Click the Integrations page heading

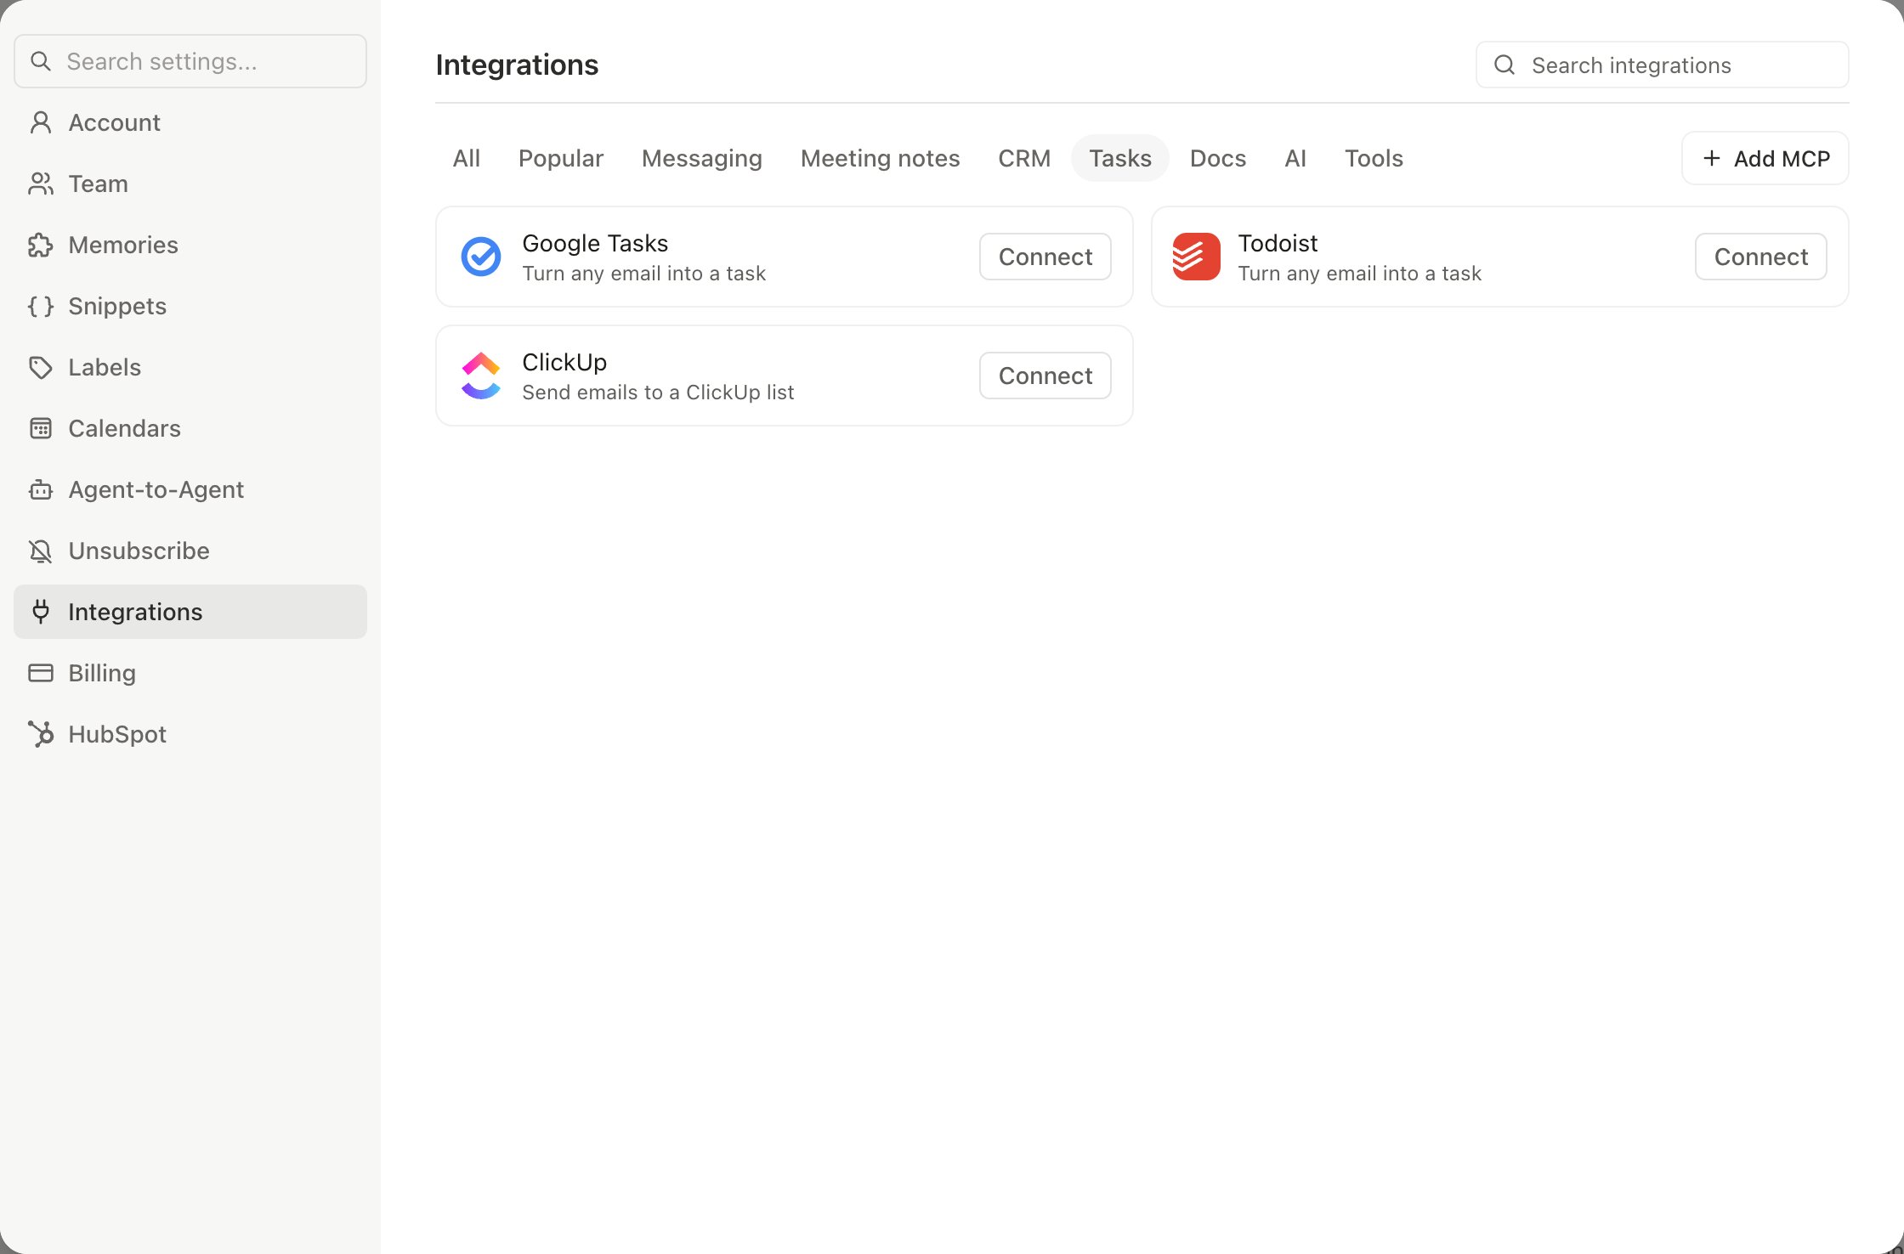[517, 65]
